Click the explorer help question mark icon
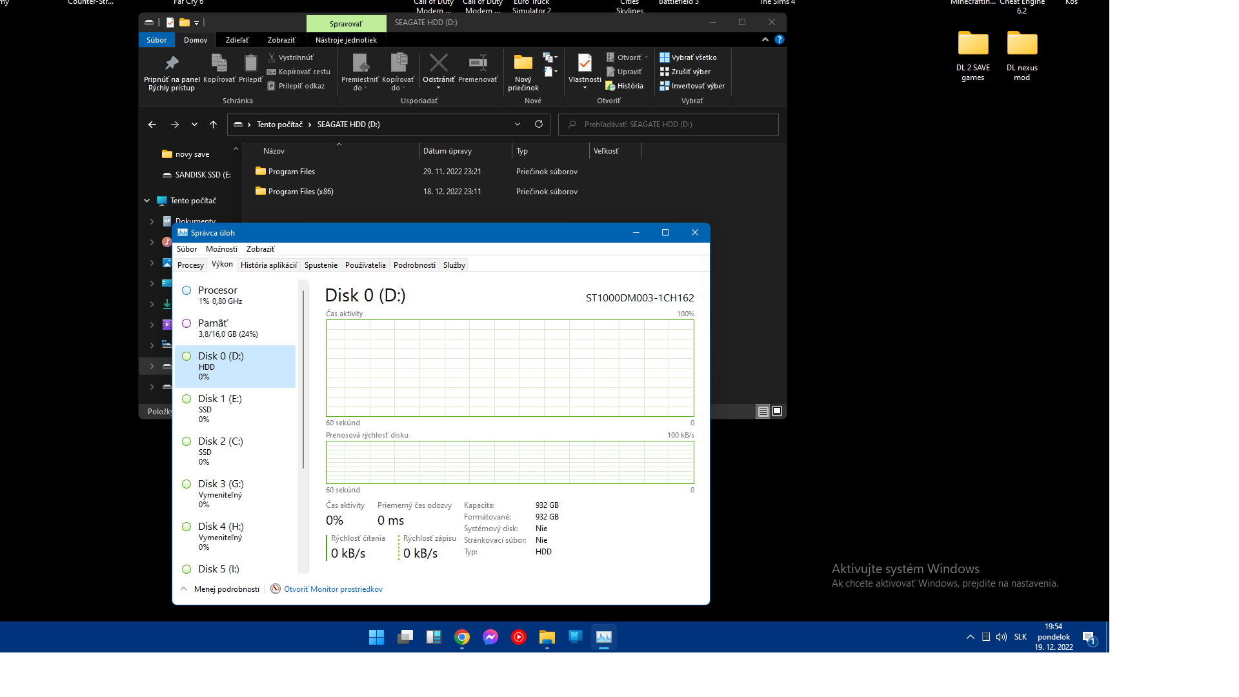The image size is (1239, 697). tap(779, 39)
